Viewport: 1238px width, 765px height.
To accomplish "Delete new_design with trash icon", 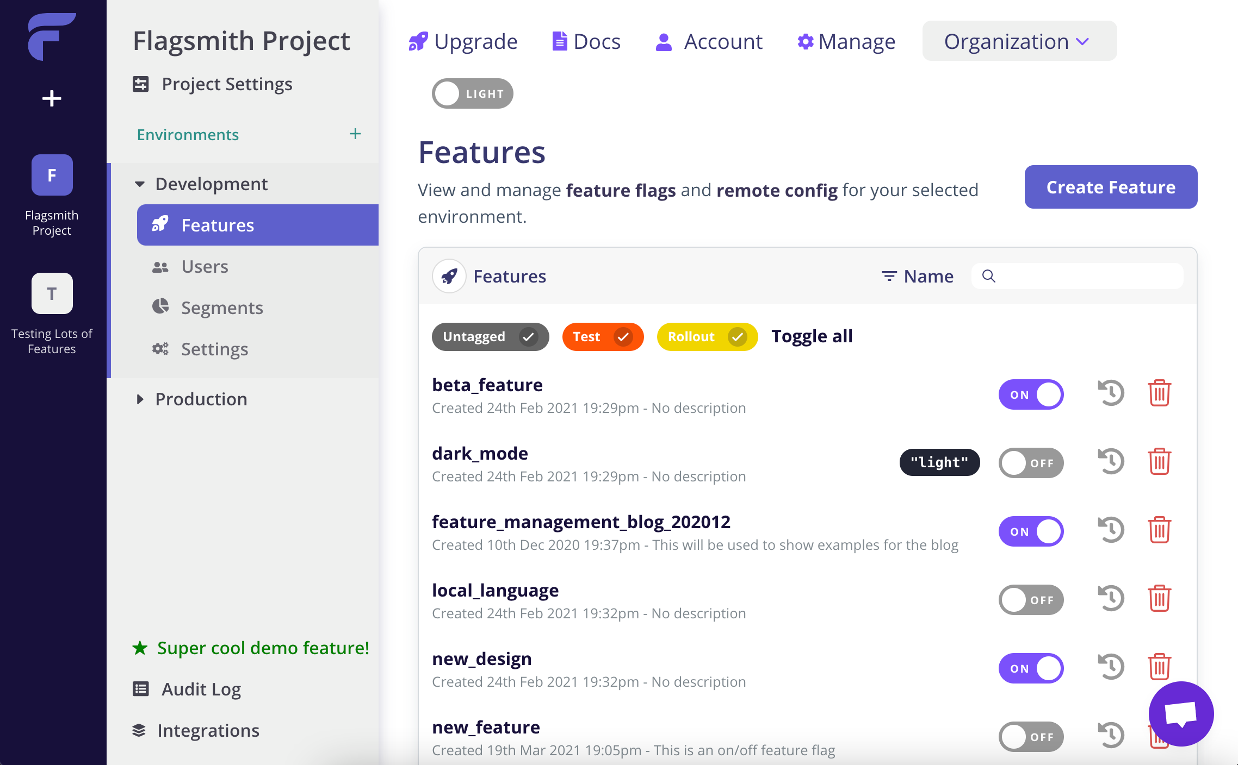I will [1159, 667].
